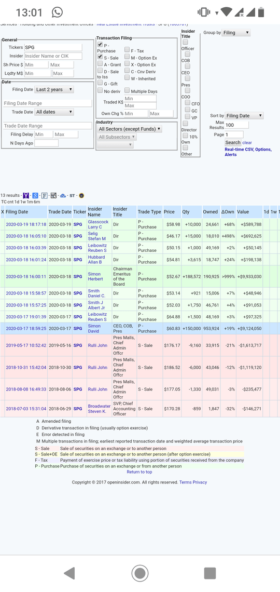Viewport: 280px width, 592px height.
Task: Check the W - Inherited checkbox
Action: [x=127, y=78]
